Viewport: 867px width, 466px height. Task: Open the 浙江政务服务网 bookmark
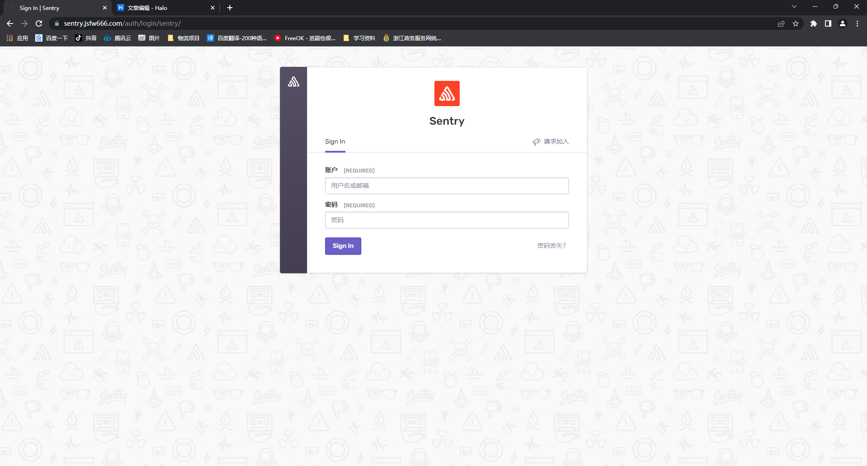pos(412,38)
